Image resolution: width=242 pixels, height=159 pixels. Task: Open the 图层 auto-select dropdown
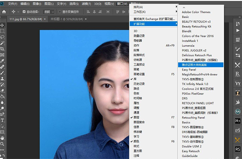tap(49, 12)
